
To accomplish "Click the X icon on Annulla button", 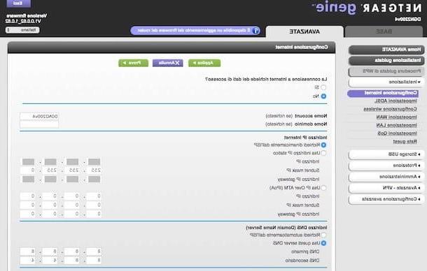I will [x=177, y=63].
